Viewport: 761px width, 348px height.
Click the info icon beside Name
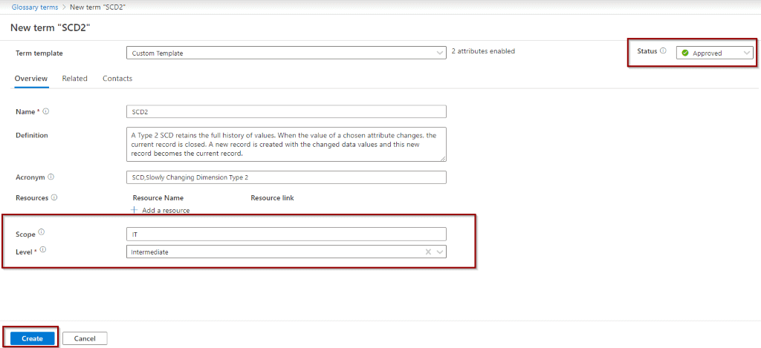(46, 111)
